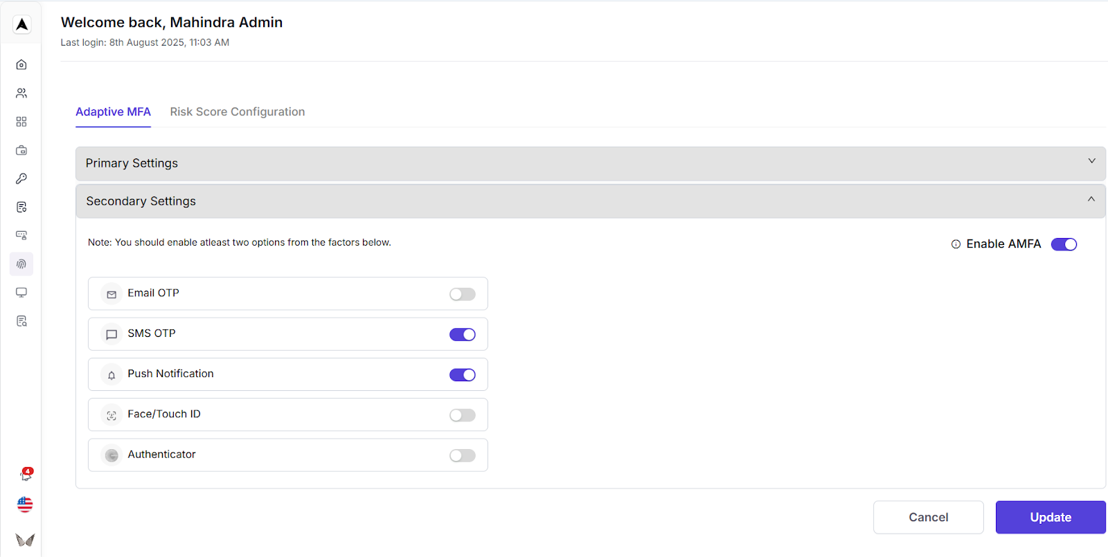Click the butterfly logo at sidebar bottom
Screen dimensions: 1108x557
point(25,540)
